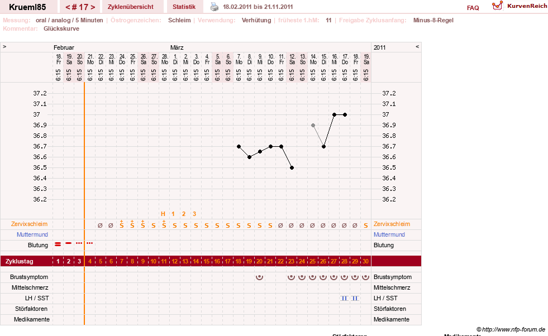Image resolution: width=548 pixels, height=336 pixels.
Task: Click the S+ mucus symbol on cycle day 7
Action: click(x=122, y=224)
